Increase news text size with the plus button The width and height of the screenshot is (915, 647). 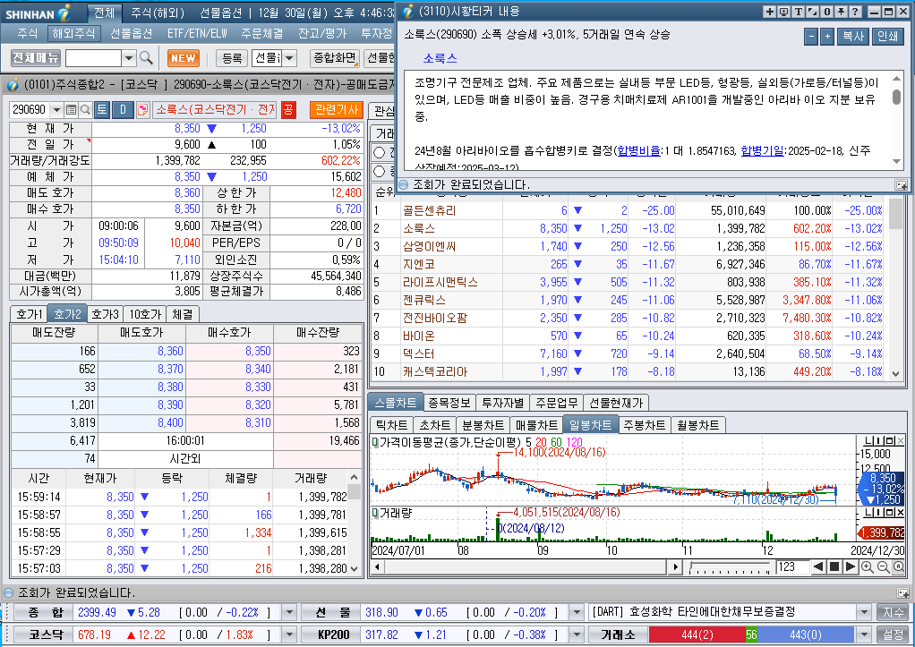click(827, 36)
